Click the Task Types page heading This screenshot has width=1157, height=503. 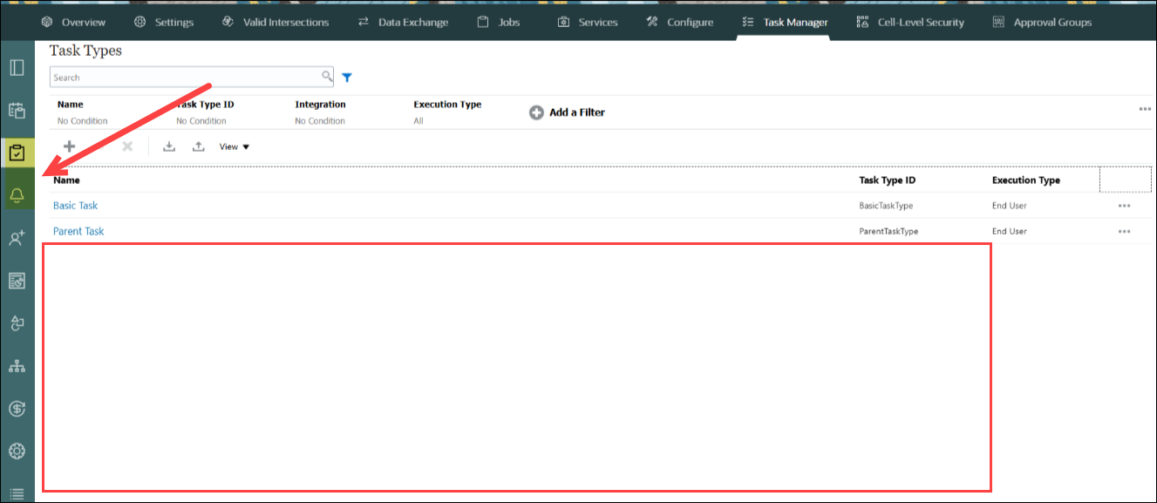point(85,51)
